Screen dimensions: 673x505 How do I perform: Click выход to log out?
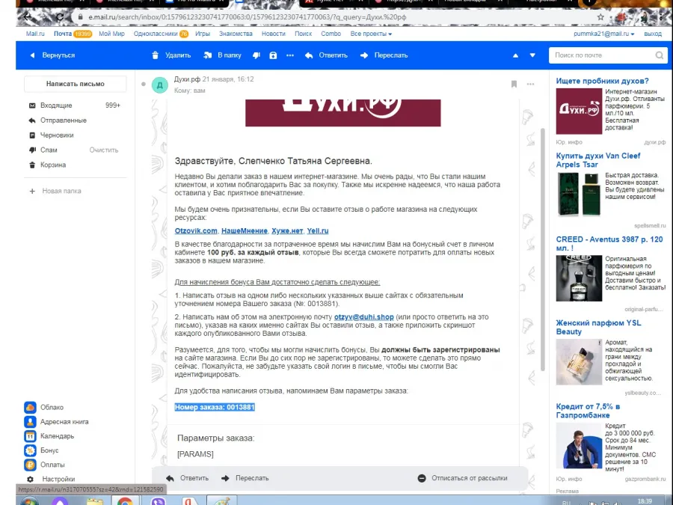[x=653, y=34]
